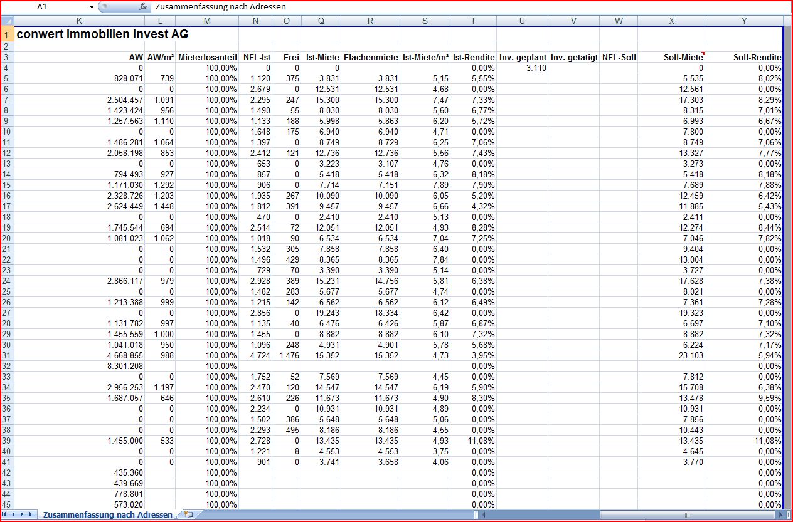This screenshot has width=793, height=522.
Task: Click the NFL-Ist header cell
Action: (x=255, y=58)
